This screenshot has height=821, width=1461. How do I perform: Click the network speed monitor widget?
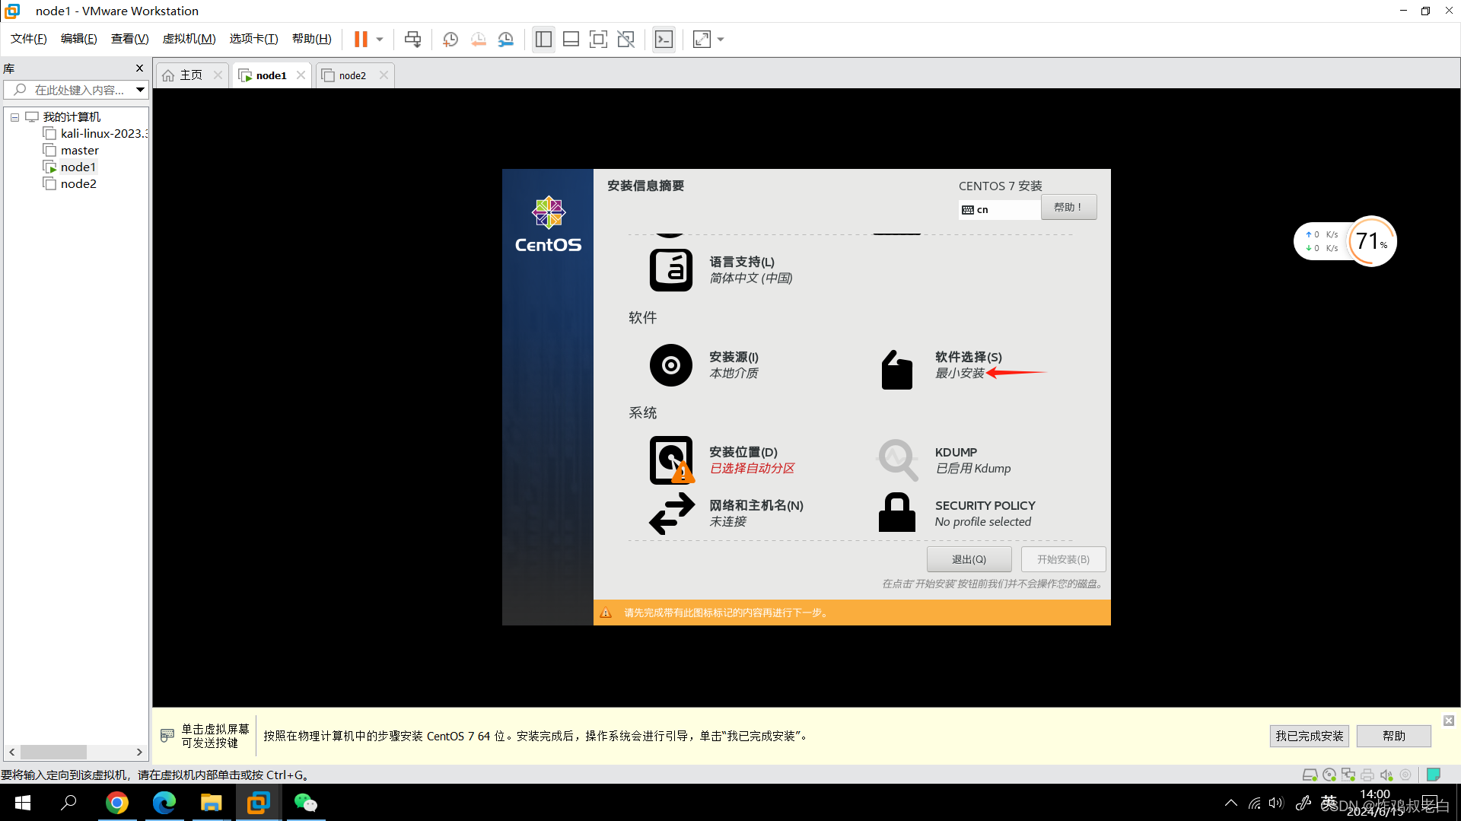[x=1345, y=241]
